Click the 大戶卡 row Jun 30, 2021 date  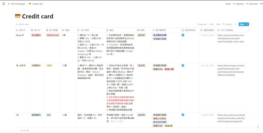click(207, 65)
